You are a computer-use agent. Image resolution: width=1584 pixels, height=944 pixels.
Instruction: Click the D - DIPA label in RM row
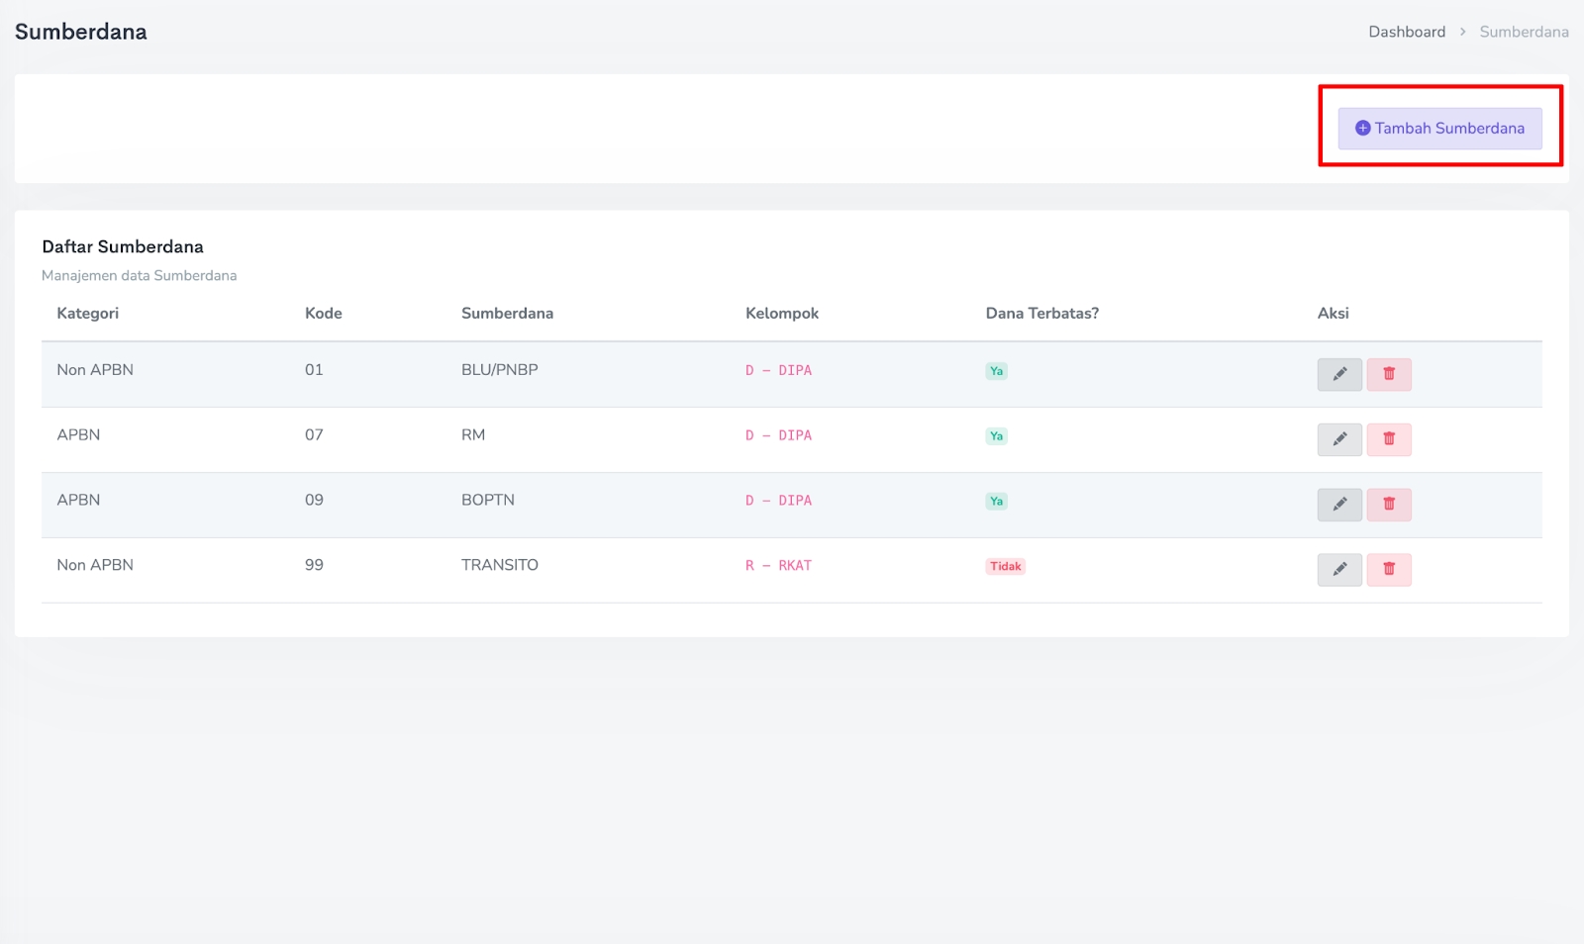(778, 435)
